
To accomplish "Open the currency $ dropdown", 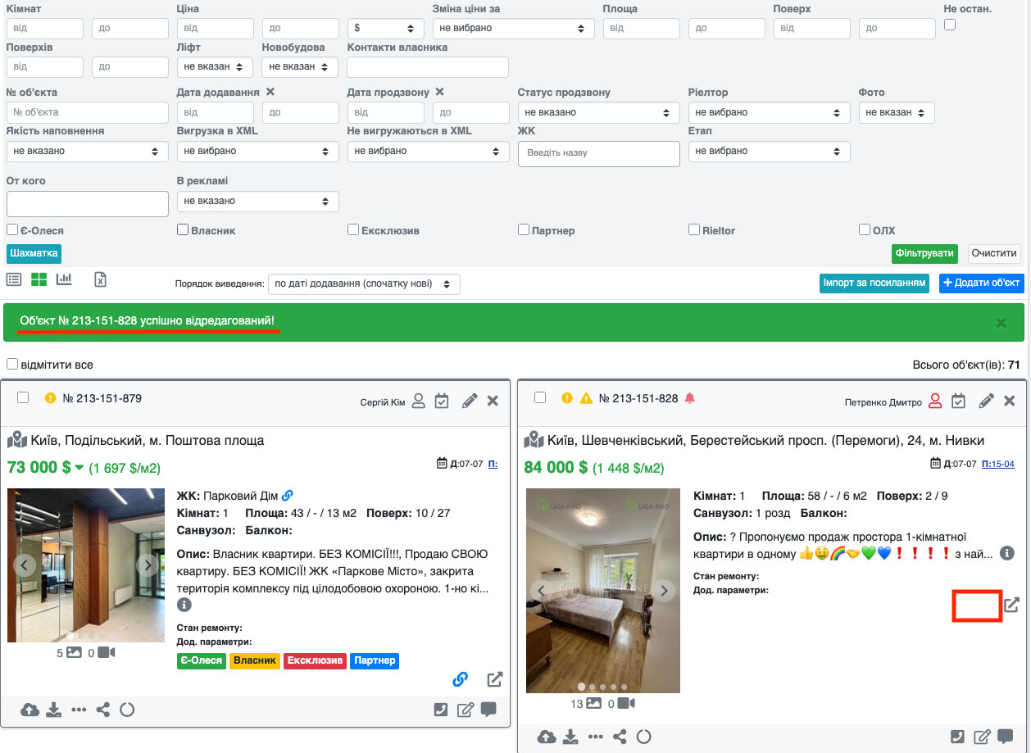I will click(386, 28).
